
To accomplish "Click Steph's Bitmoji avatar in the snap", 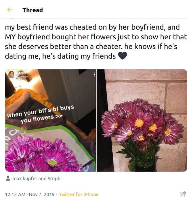I will click(x=12, y=74).
